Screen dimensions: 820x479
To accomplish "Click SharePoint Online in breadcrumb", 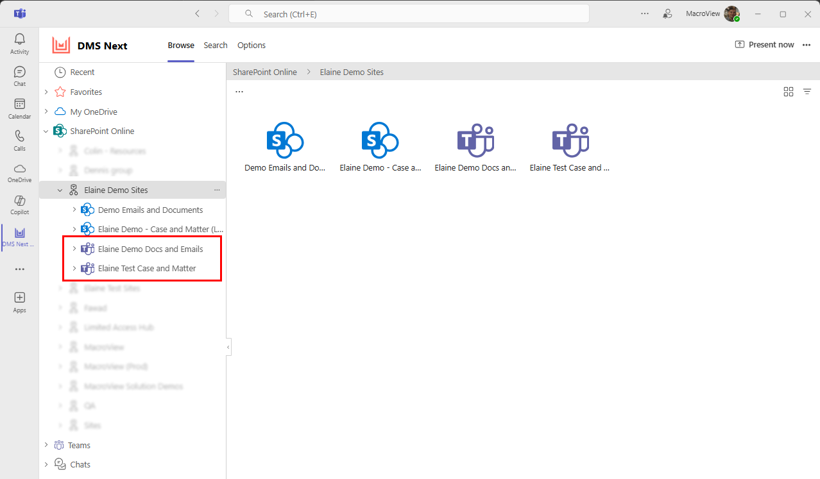I will [265, 72].
